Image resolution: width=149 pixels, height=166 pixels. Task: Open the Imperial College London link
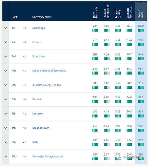coord(46,85)
